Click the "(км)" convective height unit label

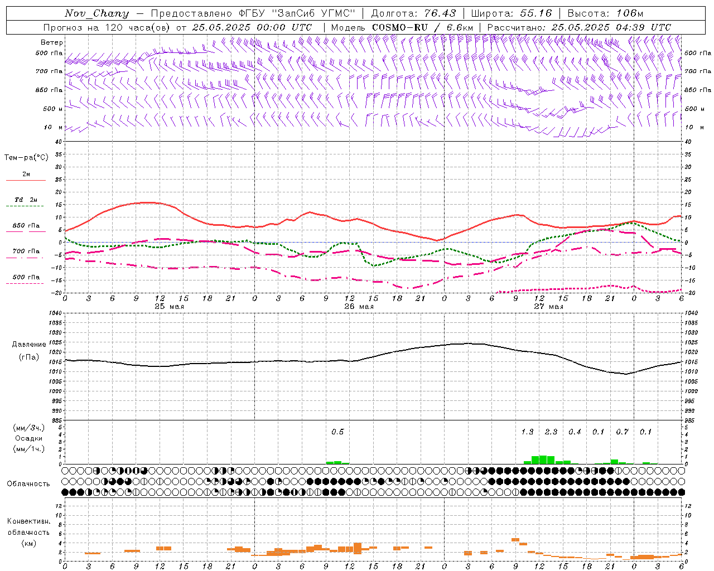point(28,543)
